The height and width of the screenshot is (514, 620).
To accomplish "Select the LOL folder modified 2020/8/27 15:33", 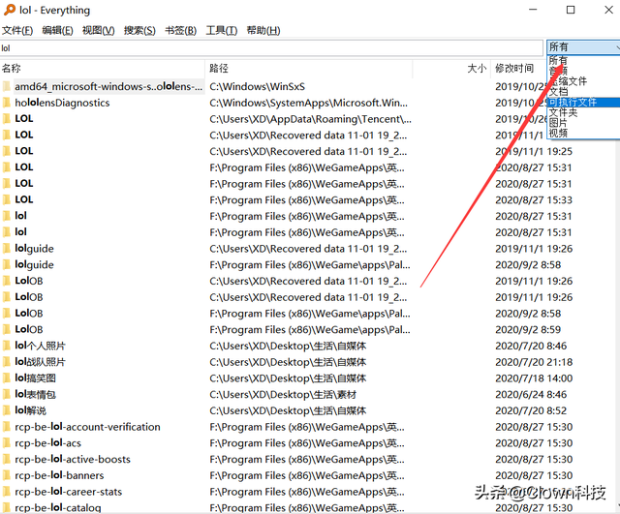I will 23,200.
